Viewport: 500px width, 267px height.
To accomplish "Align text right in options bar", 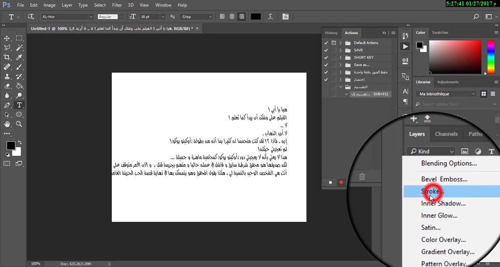I will pyautogui.click(x=241, y=17).
